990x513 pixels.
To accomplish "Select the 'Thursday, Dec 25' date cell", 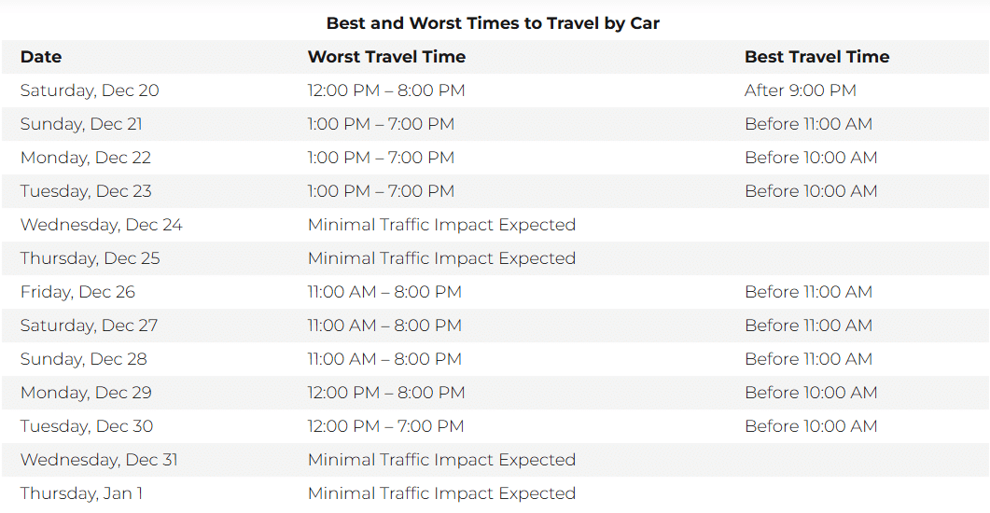I will tap(90, 258).
